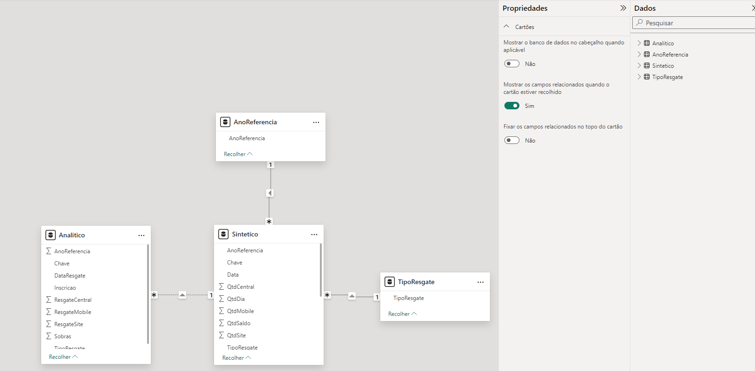Select the QtdMobile field in Sintetico
The height and width of the screenshot is (371, 755).
tap(240, 311)
